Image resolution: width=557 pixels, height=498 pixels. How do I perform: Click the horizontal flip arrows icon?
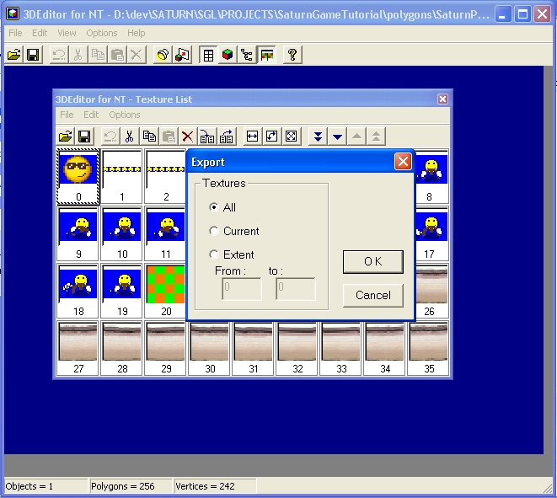point(252,137)
